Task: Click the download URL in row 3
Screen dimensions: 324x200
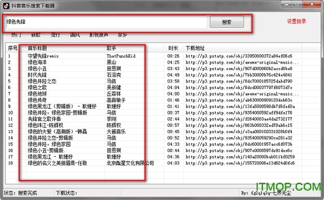Action: [x=239, y=68]
